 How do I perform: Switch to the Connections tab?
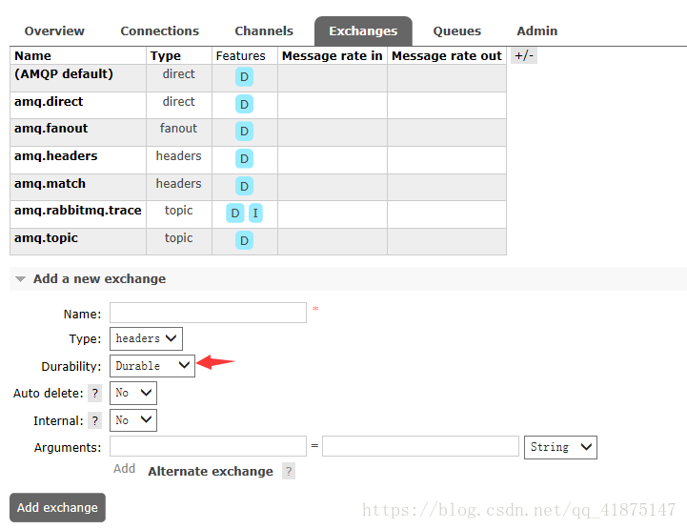[159, 31]
